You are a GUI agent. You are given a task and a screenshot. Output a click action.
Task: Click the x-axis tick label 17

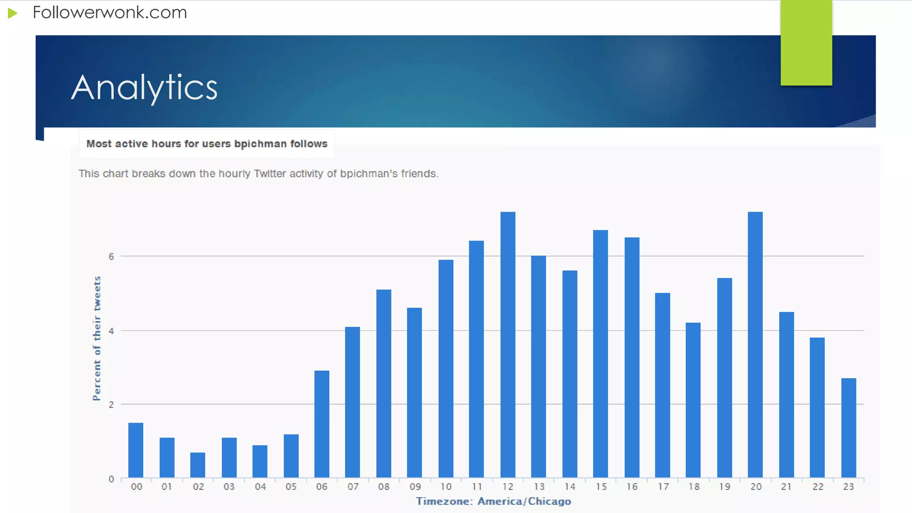click(x=663, y=487)
